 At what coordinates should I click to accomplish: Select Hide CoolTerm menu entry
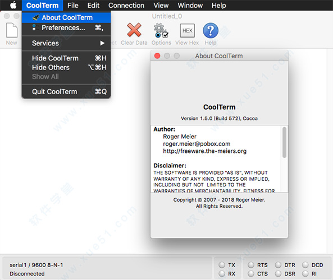click(66, 58)
